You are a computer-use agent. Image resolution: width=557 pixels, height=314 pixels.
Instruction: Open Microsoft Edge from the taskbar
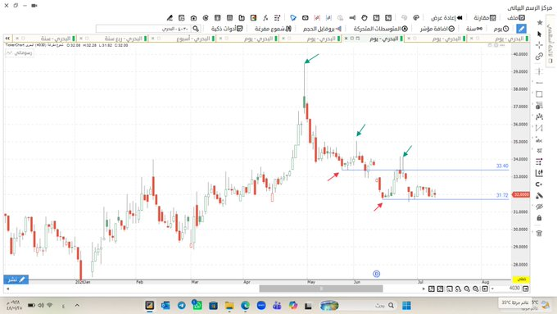[x=245, y=306]
